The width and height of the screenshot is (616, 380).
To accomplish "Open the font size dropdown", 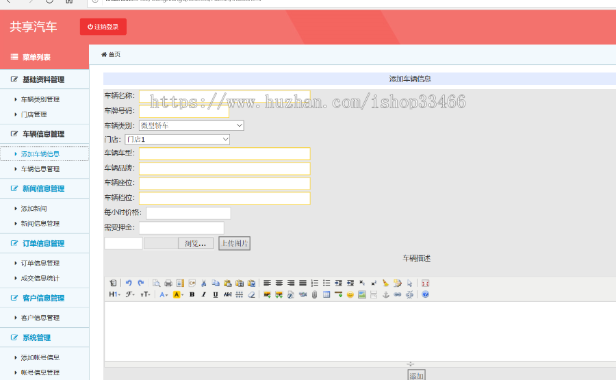I will (145, 294).
